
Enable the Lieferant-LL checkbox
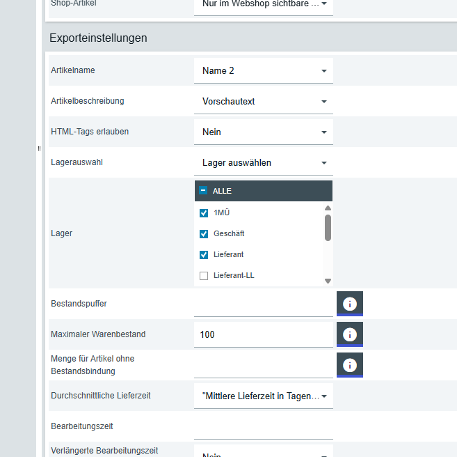pyautogui.click(x=204, y=276)
